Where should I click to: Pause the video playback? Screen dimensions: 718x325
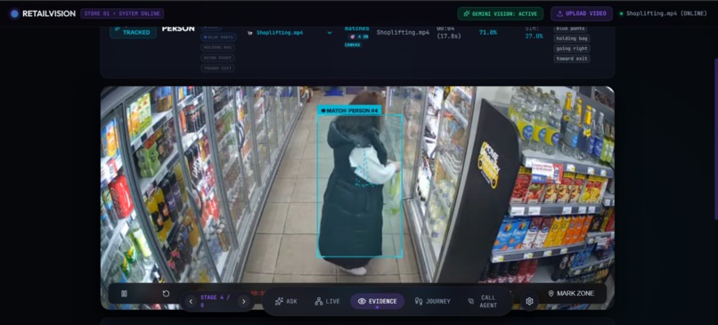124,294
